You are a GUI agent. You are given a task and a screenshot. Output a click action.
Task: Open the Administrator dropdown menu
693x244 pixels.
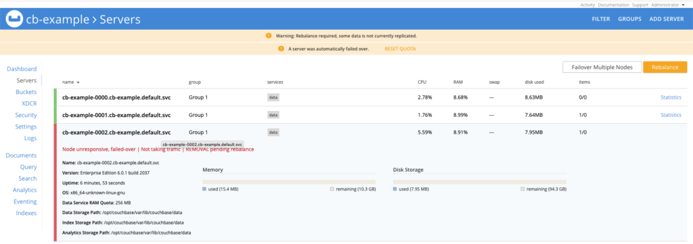coord(669,5)
